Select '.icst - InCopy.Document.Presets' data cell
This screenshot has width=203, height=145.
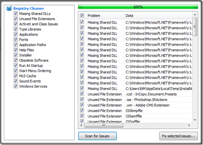(x=151, y=94)
